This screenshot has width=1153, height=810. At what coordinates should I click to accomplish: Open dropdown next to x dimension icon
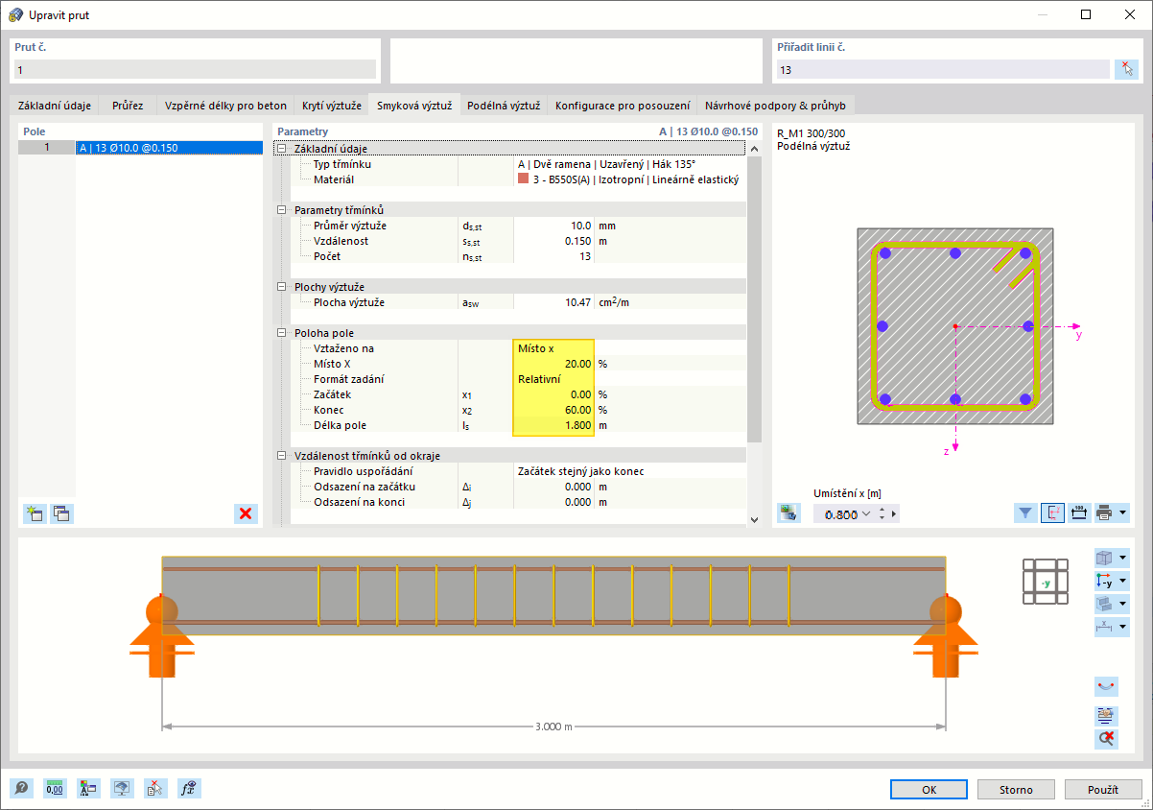(1123, 627)
